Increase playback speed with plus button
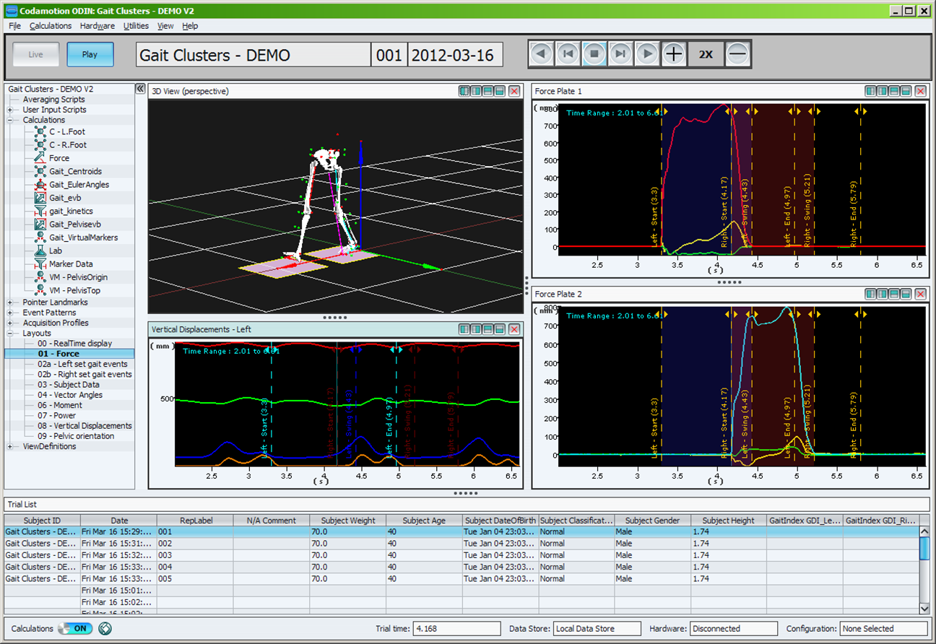Viewport: 936px width, 644px height. click(674, 54)
